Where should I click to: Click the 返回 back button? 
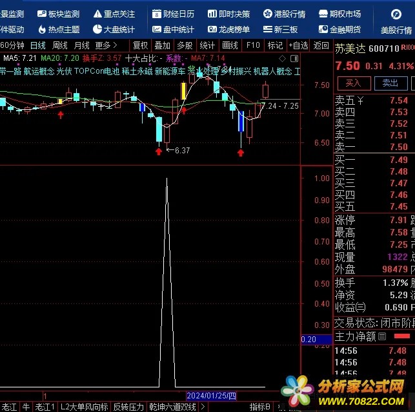pyautogui.click(x=321, y=45)
